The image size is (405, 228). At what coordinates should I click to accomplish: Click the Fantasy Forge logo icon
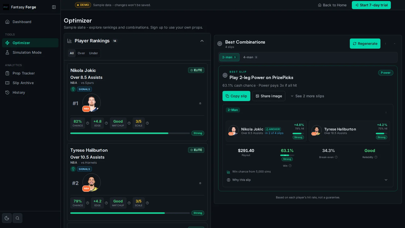(6, 7)
